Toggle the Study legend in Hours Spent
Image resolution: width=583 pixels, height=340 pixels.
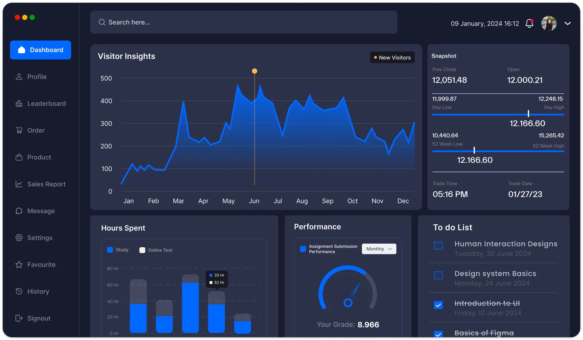pyautogui.click(x=110, y=250)
